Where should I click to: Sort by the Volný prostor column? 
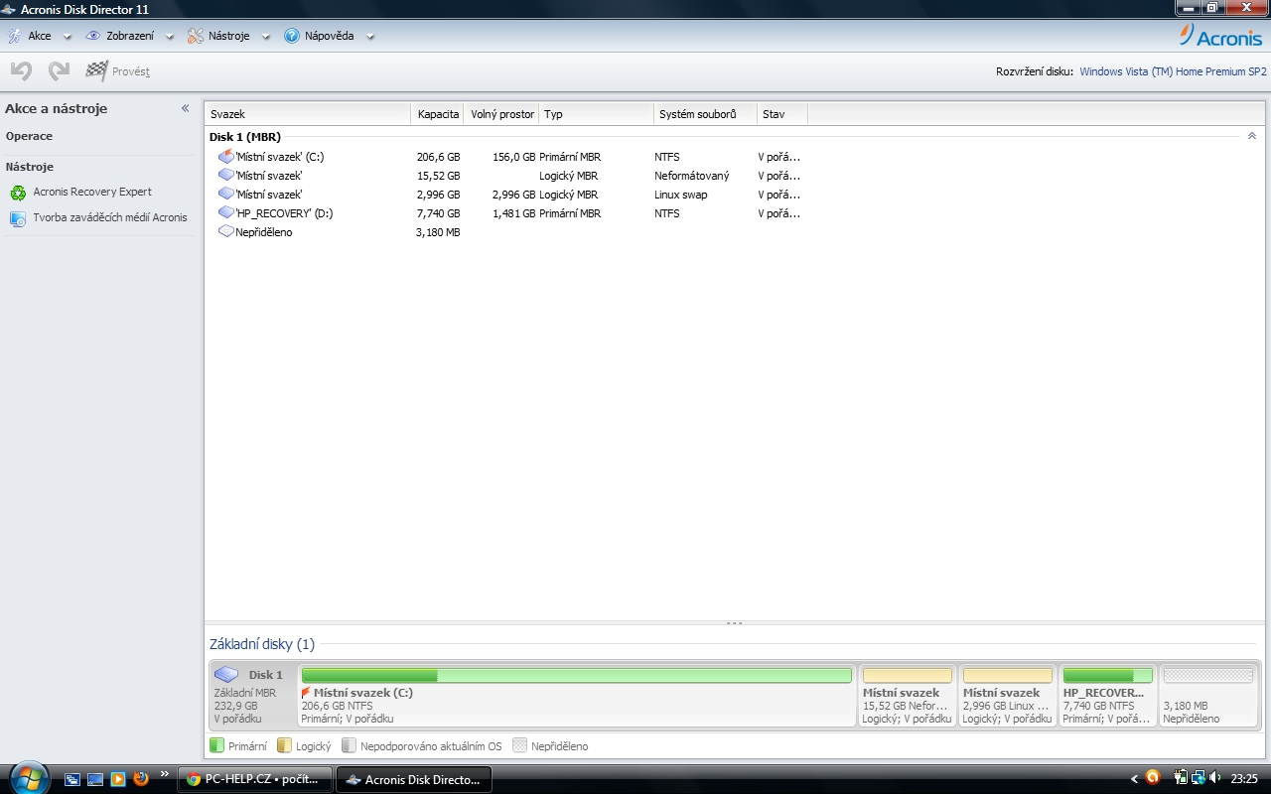501,114
